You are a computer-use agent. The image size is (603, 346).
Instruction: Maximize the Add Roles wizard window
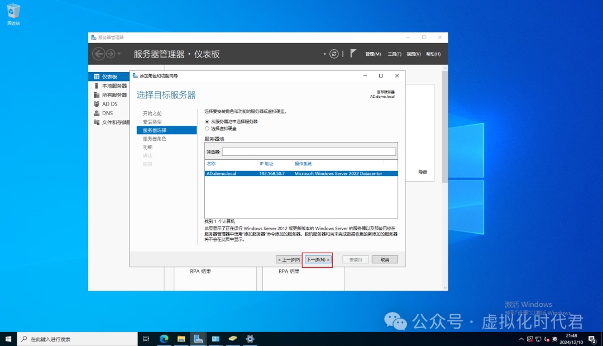381,76
